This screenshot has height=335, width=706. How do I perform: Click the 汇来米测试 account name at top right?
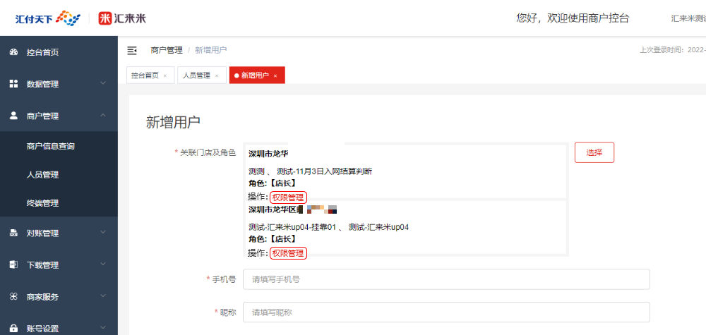(688, 18)
